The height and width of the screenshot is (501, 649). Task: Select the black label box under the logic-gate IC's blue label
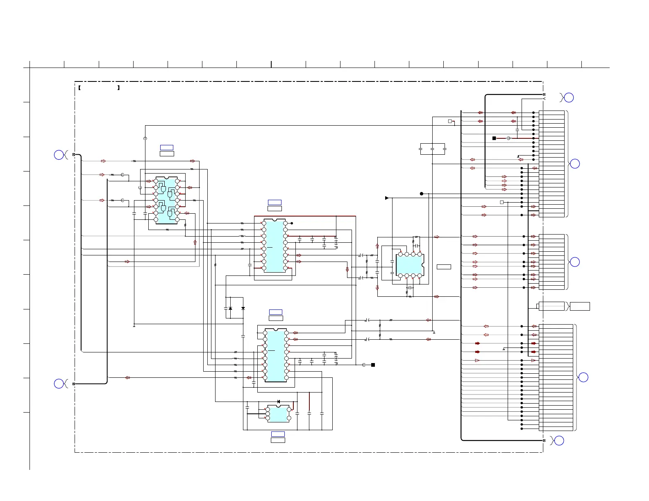click(x=167, y=153)
